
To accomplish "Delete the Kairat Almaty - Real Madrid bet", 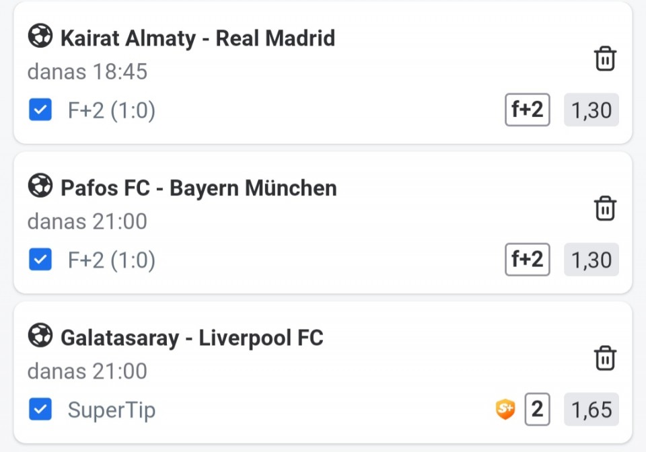I will pyautogui.click(x=605, y=59).
